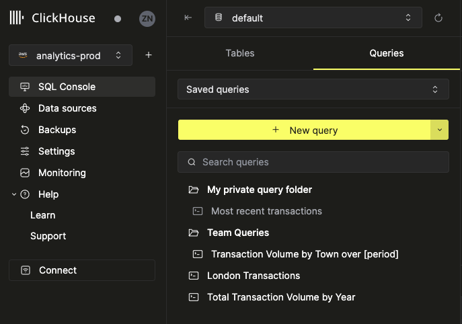Open the New query dropdown arrow
The height and width of the screenshot is (324, 462).
439,130
